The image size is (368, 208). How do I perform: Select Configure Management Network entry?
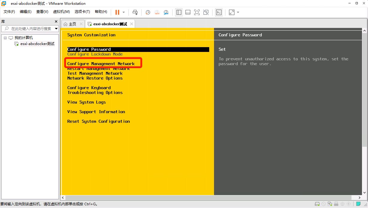101,64
